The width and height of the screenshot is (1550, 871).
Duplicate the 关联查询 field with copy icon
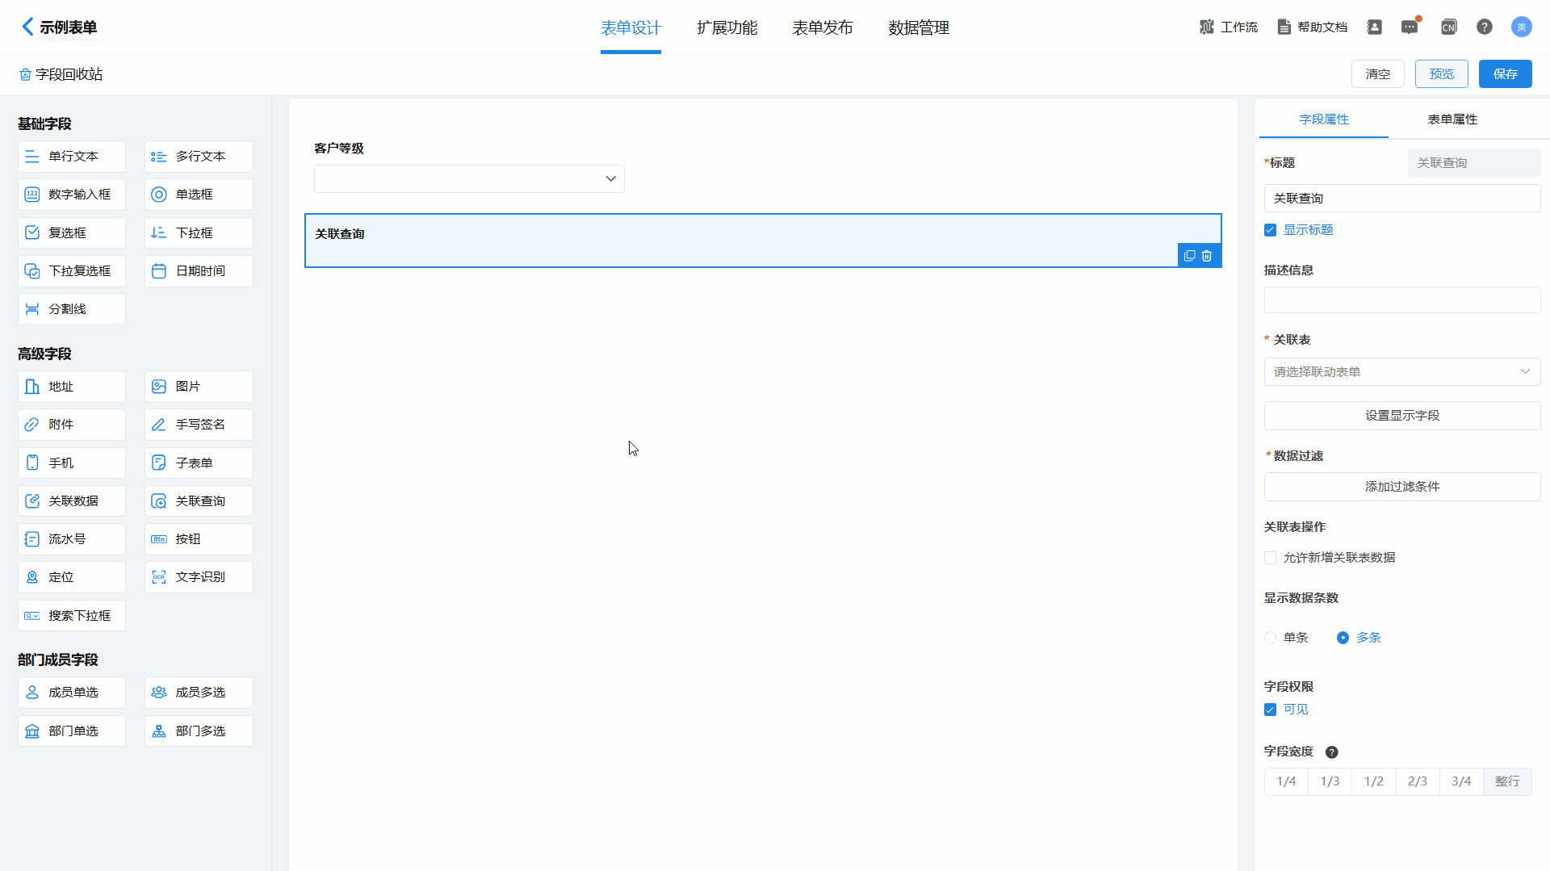click(x=1189, y=256)
